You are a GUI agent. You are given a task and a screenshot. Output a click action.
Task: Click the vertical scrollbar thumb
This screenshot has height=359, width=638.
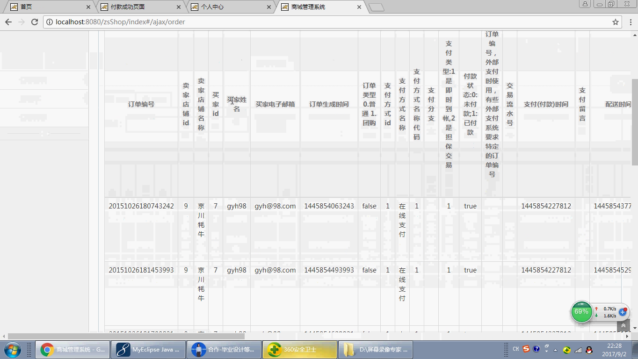[634, 122]
